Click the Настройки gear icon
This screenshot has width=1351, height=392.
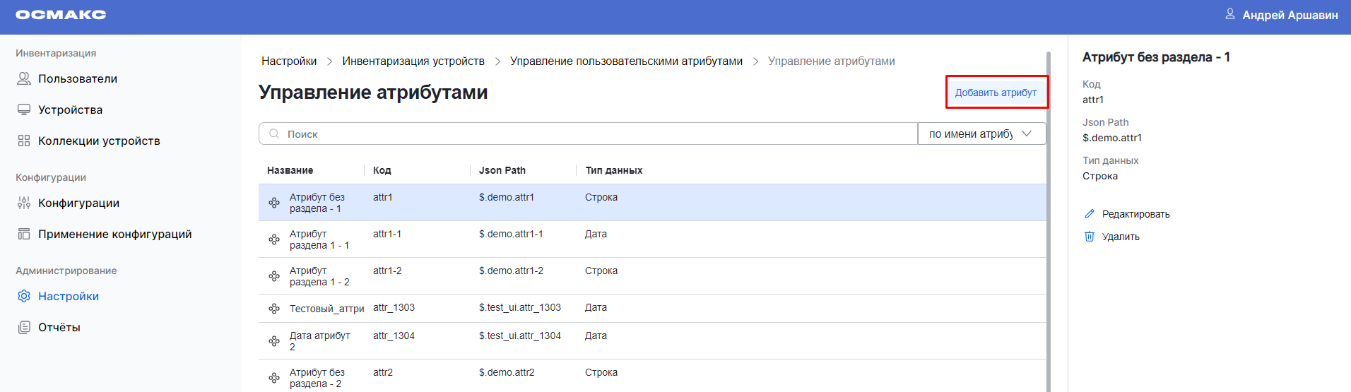click(24, 296)
